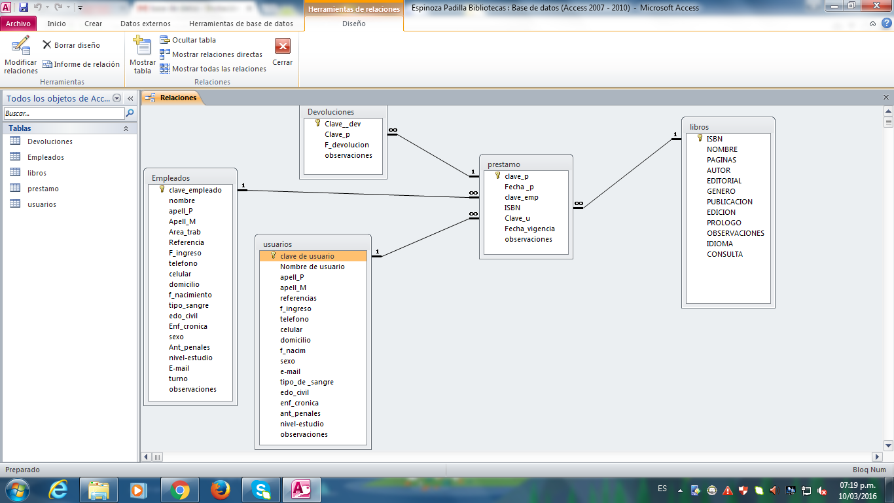894x503 pixels.
Task: Click Borrar diseño in the ribbon
Action: 71,45
